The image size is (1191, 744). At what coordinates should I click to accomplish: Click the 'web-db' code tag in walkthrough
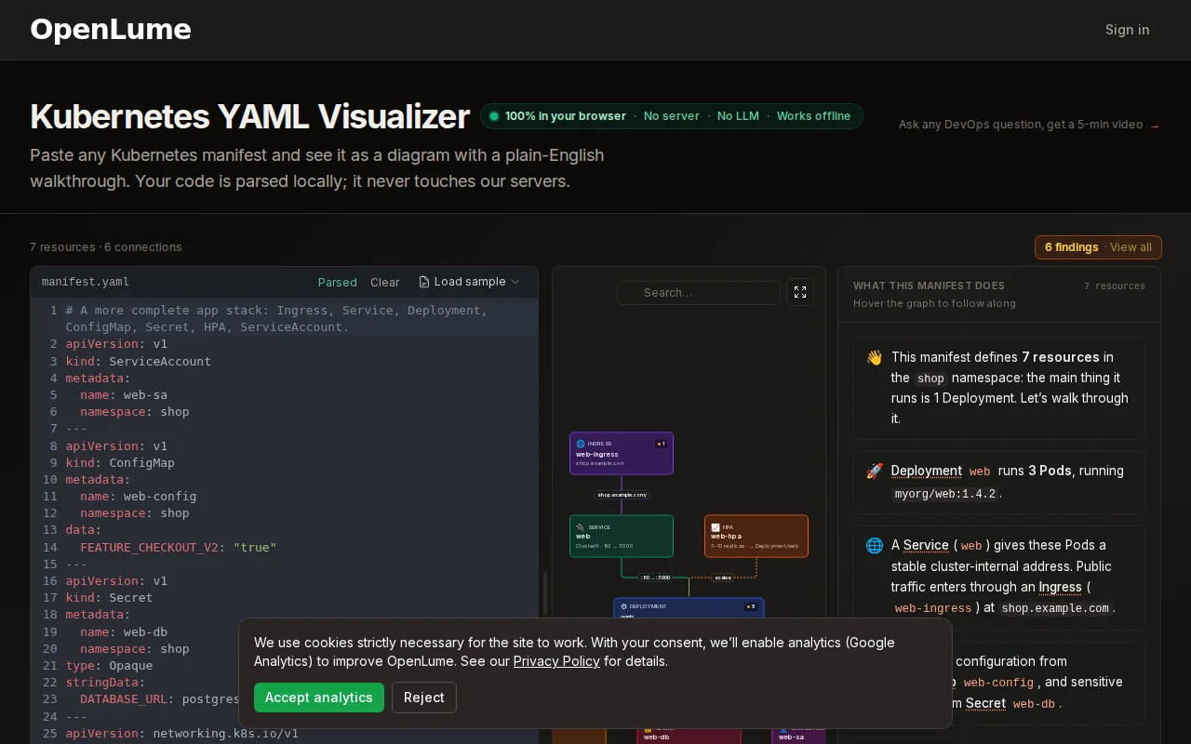(1034, 704)
